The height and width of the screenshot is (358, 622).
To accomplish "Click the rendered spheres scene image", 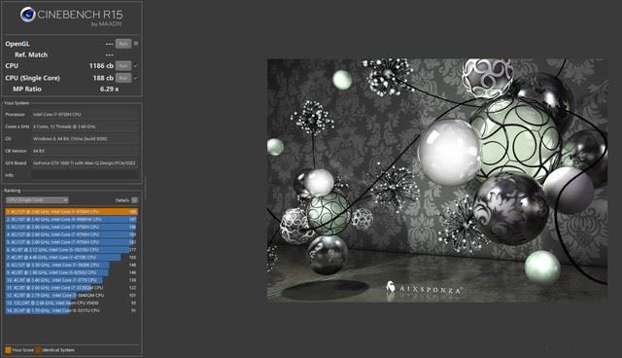I will (437, 180).
